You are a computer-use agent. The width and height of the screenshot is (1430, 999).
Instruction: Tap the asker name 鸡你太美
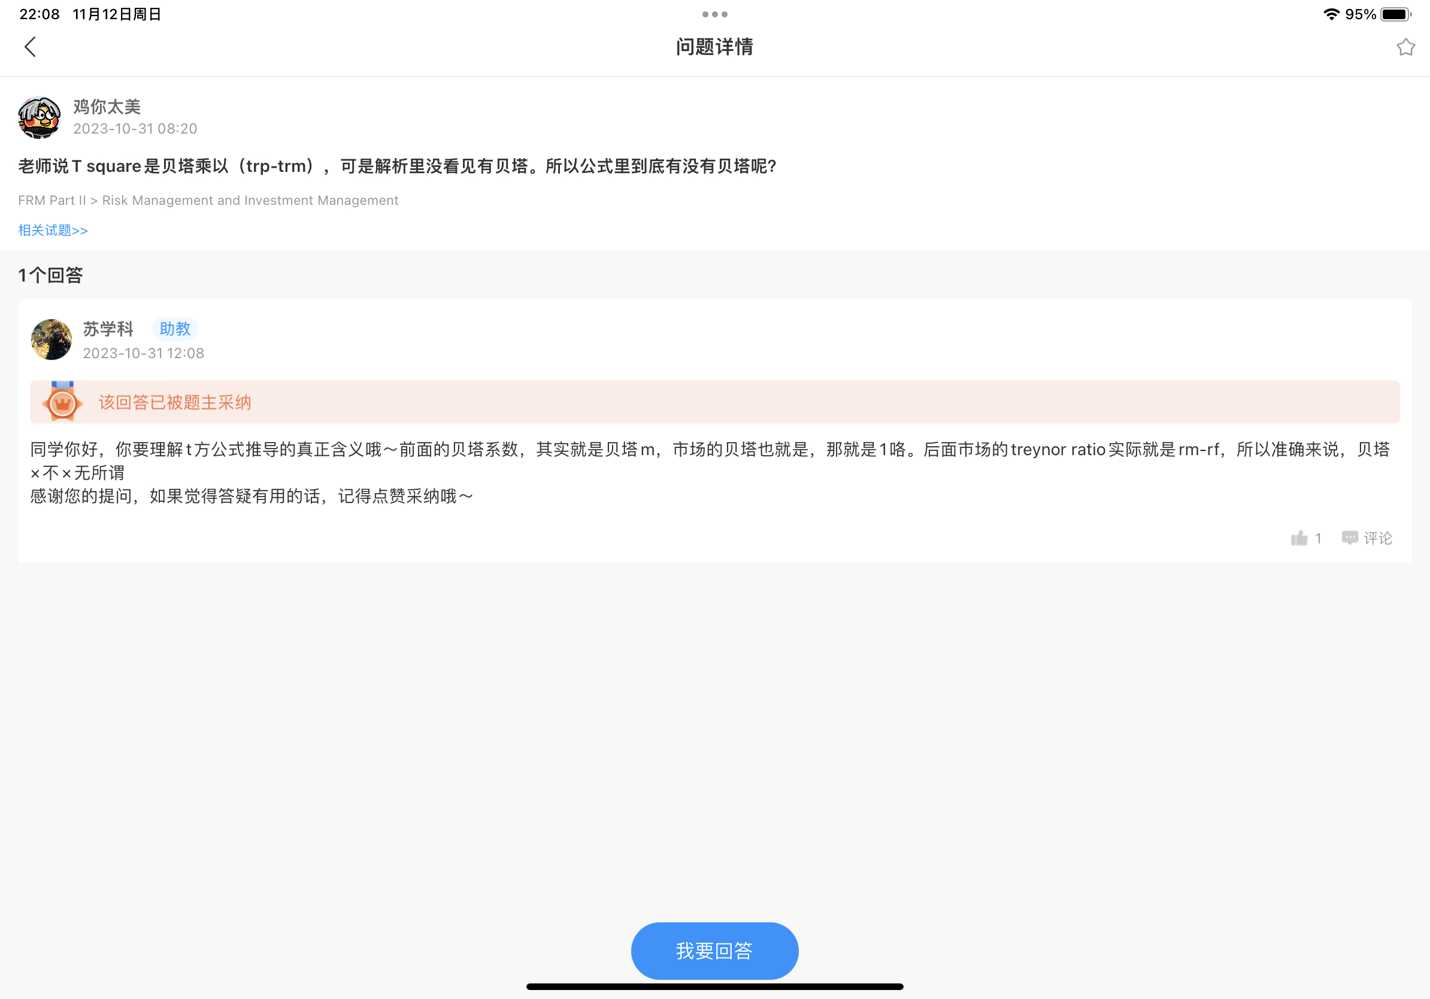[107, 107]
